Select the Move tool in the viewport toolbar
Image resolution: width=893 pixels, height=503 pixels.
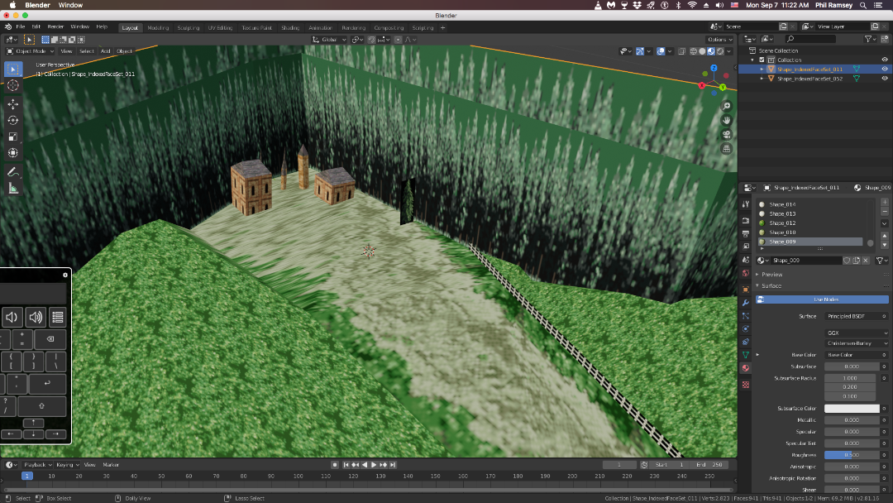[13, 104]
